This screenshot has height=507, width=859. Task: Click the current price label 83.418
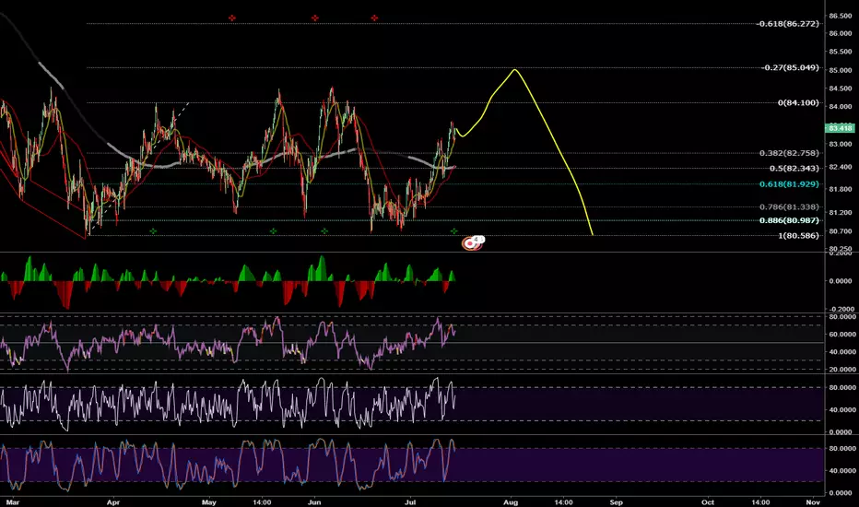(840, 128)
